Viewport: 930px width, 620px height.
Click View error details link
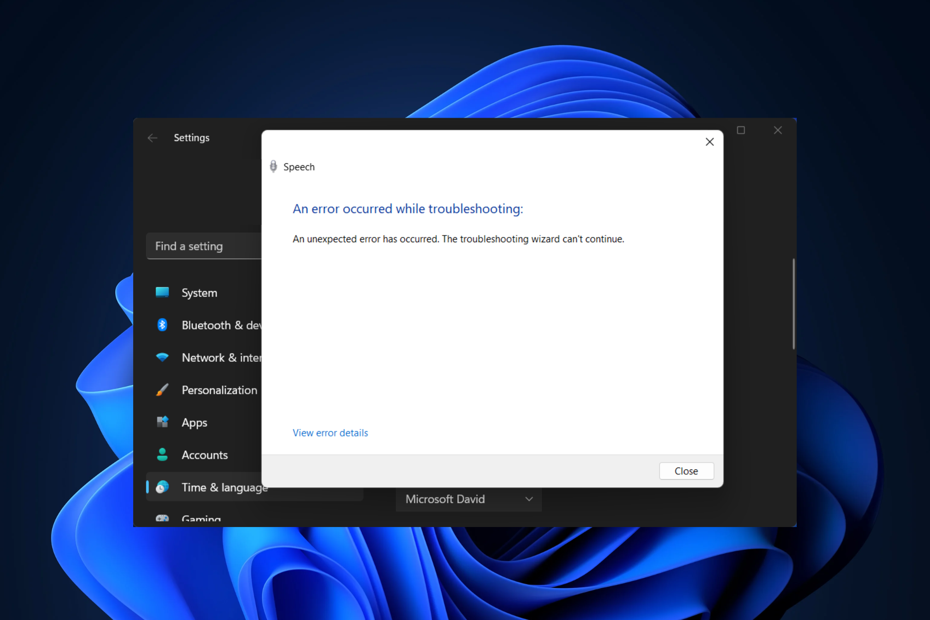(330, 433)
